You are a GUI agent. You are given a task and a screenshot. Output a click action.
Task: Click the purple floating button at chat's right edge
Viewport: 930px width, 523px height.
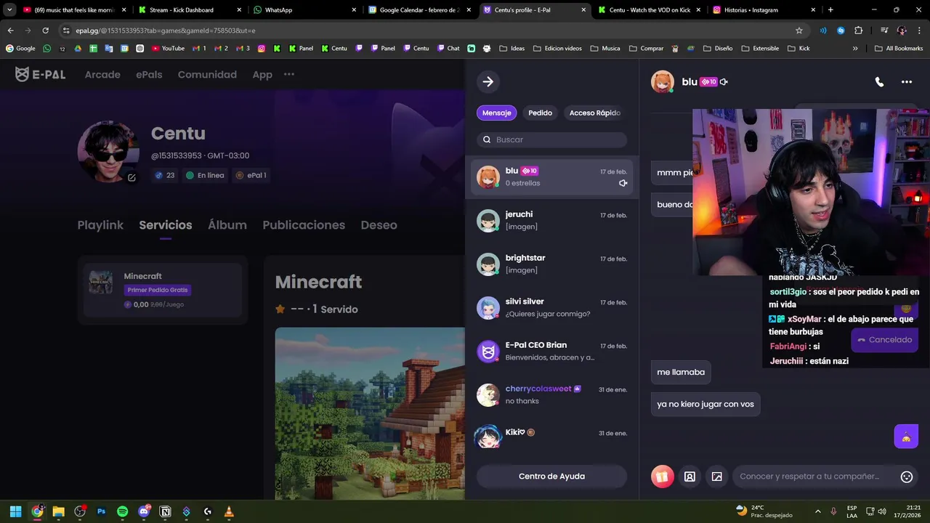coord(905,437)
